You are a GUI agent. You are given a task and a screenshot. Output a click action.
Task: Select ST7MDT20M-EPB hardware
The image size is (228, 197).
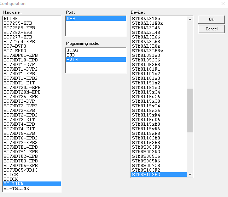[x=32, y=92]
